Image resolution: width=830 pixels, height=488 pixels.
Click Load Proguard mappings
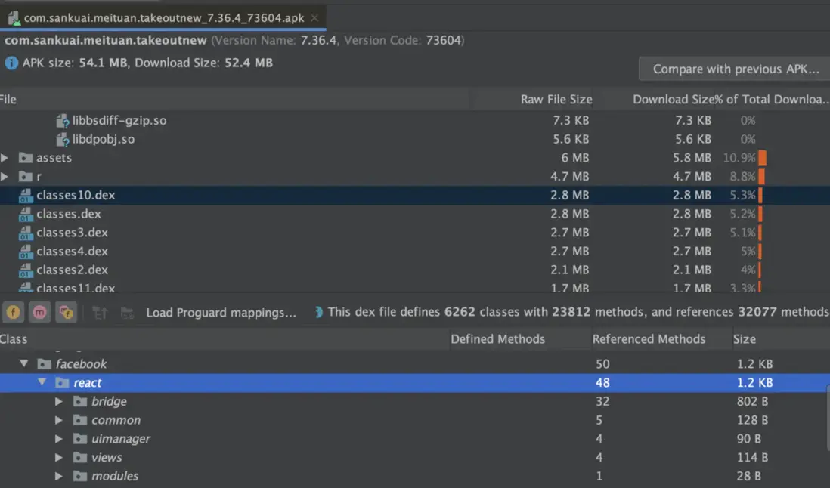[221, 312]
